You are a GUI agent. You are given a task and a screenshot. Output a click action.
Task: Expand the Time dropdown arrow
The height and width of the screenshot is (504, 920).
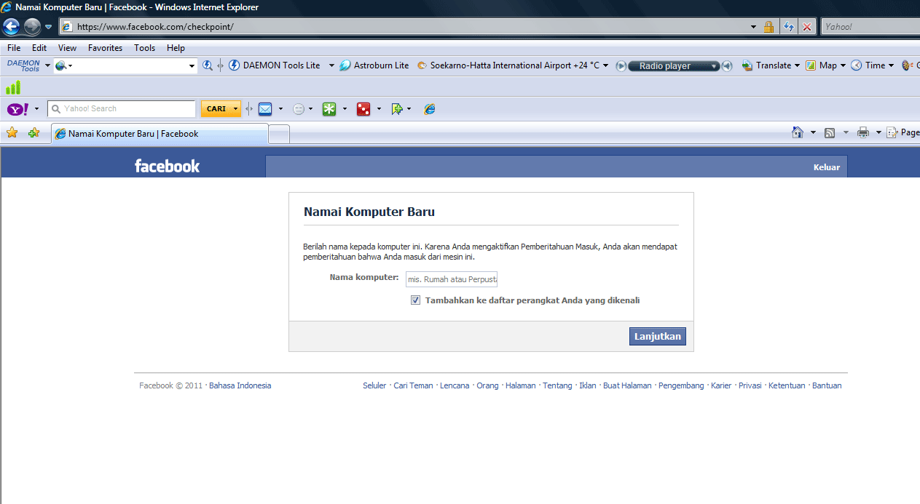pos(891,65)
